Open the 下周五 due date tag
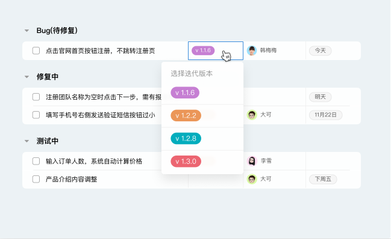The width and height of the screenshot is (391, 239). click(x=323, y=179)
